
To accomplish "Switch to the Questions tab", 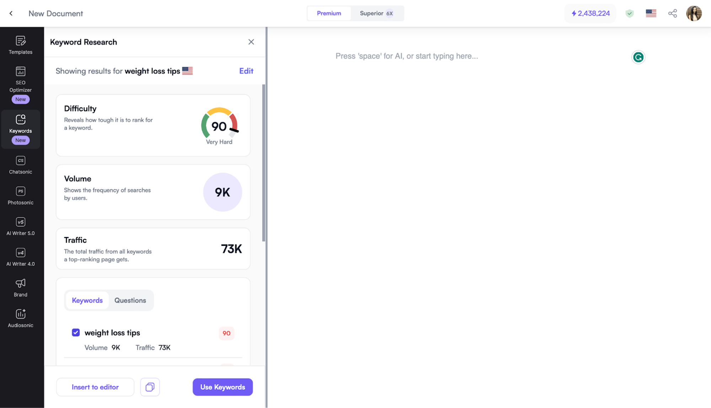I will coord(130,300).
